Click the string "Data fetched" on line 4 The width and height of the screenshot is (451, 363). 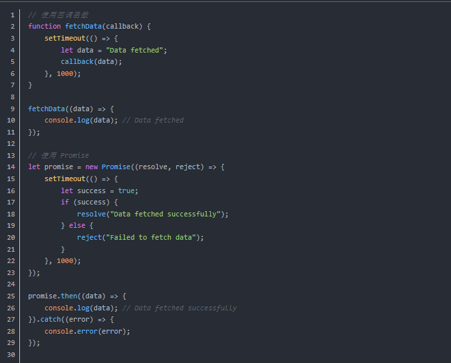click(134, 50)
